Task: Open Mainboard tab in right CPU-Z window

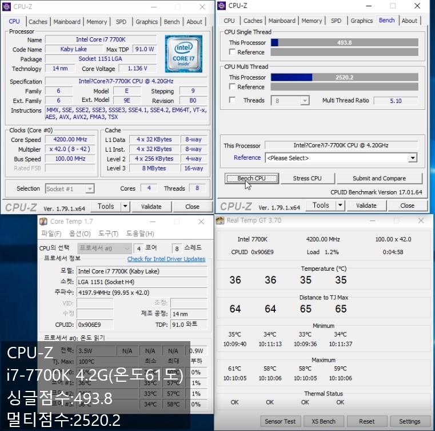Action: click(282, 21)
